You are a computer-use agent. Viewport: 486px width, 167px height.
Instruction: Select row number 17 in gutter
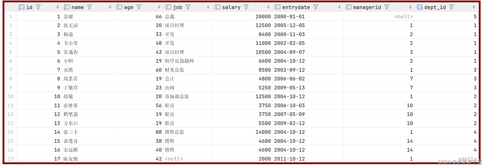pyautogui.click(x=11, y=159)
